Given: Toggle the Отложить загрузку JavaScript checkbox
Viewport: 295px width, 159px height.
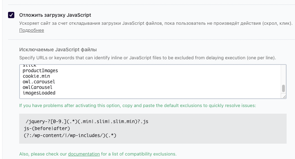Looking at the screenshot, I should (x=11, y=15).
